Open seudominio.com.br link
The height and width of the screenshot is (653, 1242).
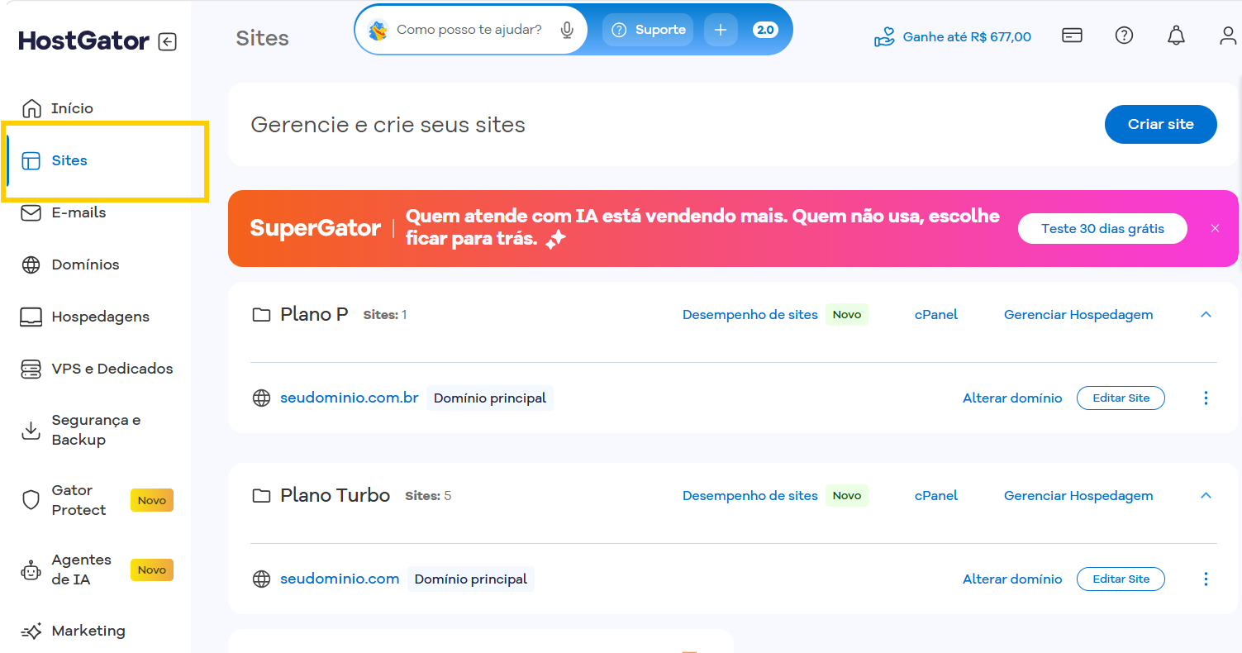(350, 398)
